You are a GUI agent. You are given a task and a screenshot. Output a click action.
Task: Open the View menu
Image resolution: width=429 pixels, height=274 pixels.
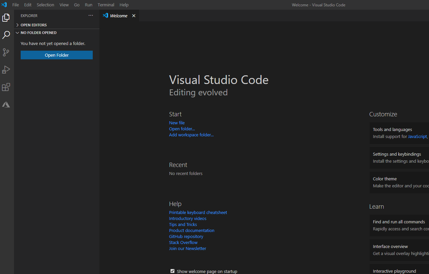(x=64, y=5)
